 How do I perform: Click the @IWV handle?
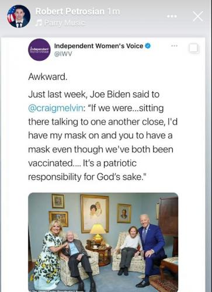click(x=63, y=54)
